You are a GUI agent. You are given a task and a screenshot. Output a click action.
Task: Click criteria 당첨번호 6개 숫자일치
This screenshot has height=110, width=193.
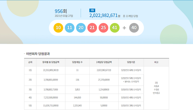[x=131, y=70]
